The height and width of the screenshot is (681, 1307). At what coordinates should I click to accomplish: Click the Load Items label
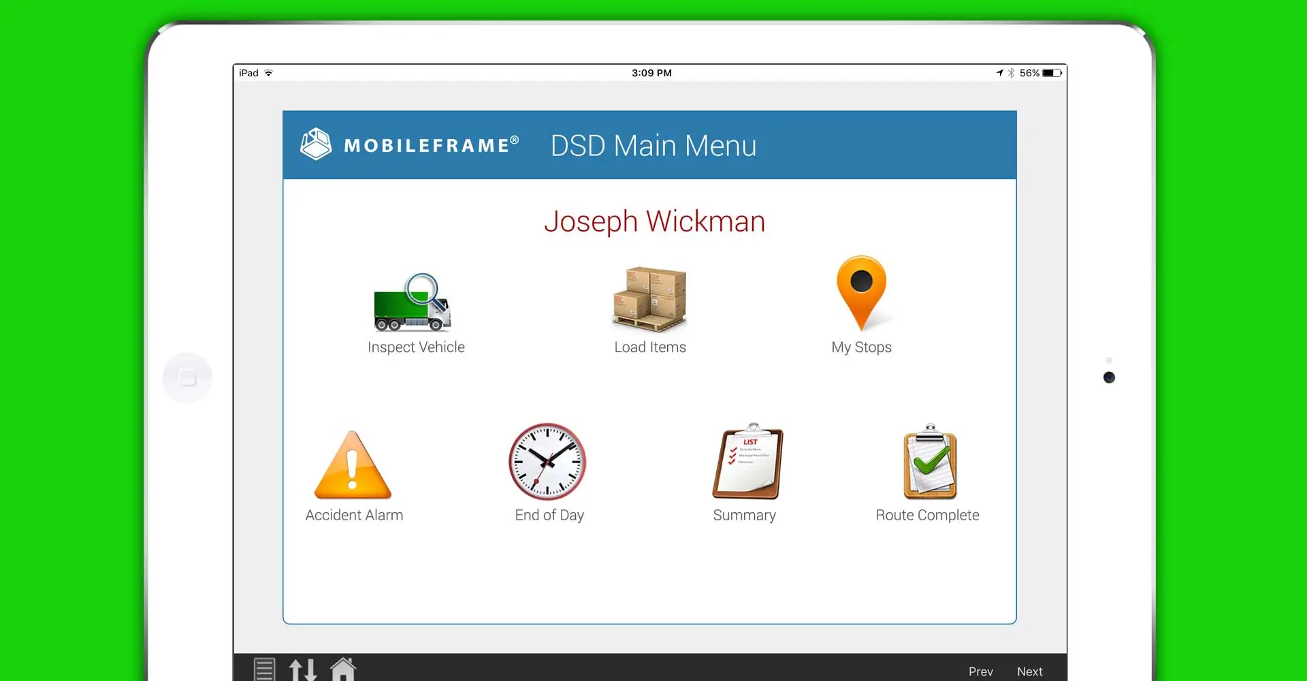[x=650, y=347]
